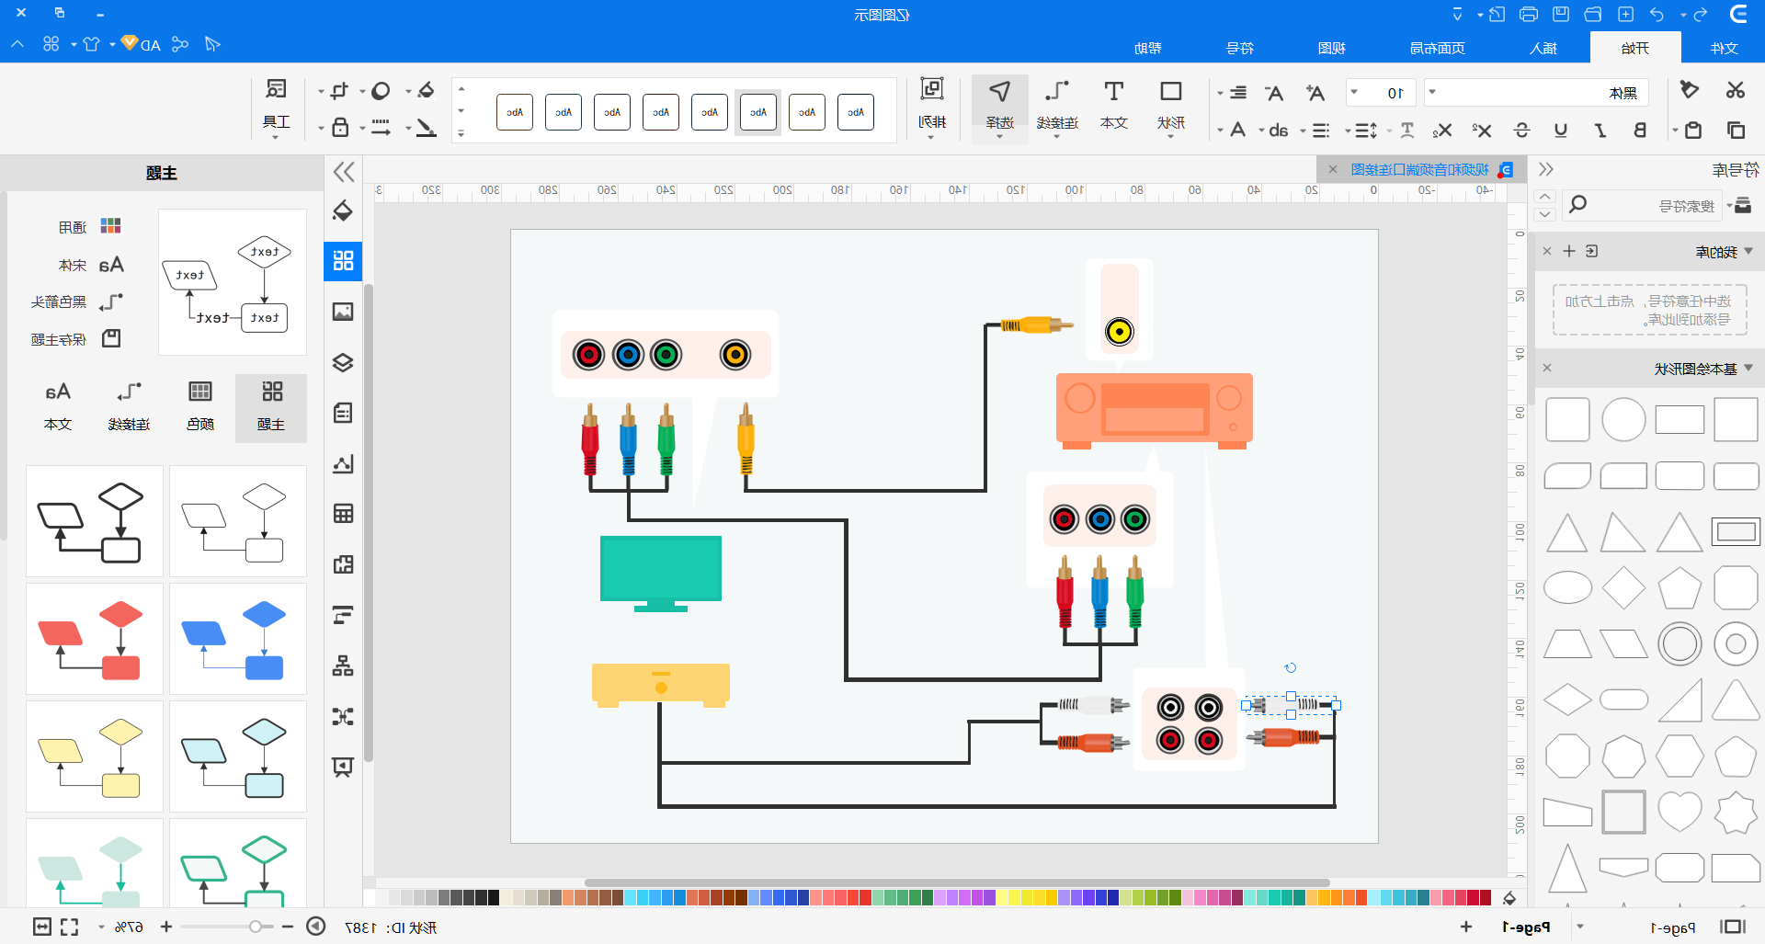Toggle Underline formatting
This screenshot has height=944, width=1765.
pos(1561,131)
